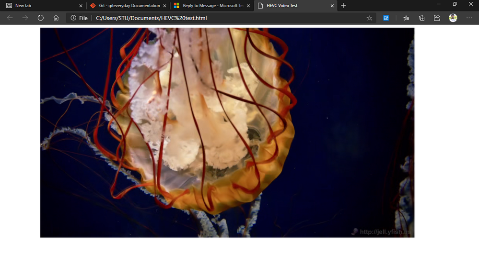
Task: Open the user profile avatar
Action: (x=453, y=18)
